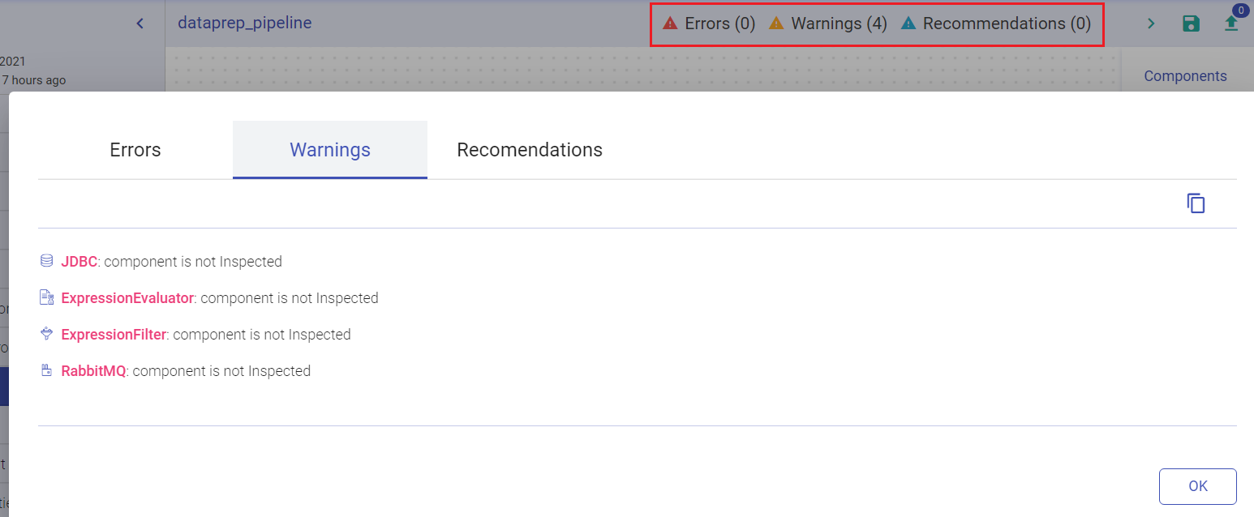Click the blue Recommendations triangle icon in the header
This screenshot has width=1254, height=517.
click(x=908, y=23)
